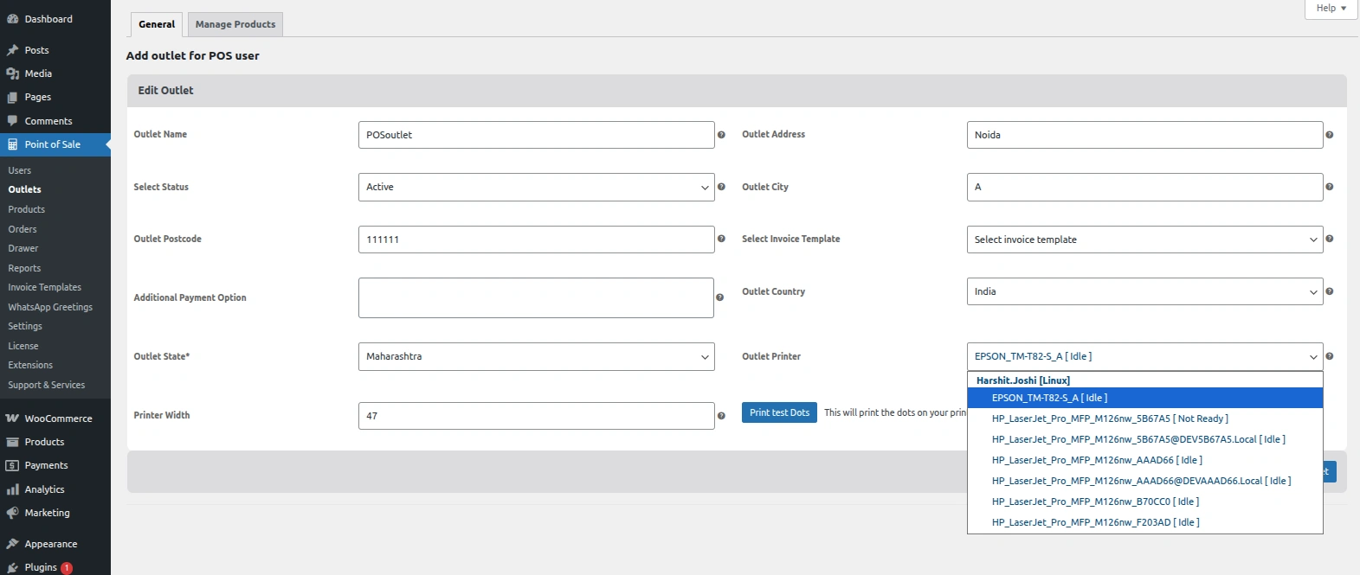Click the Outlet Postcode input field
1360x575 pixels.
click(536, 240)
